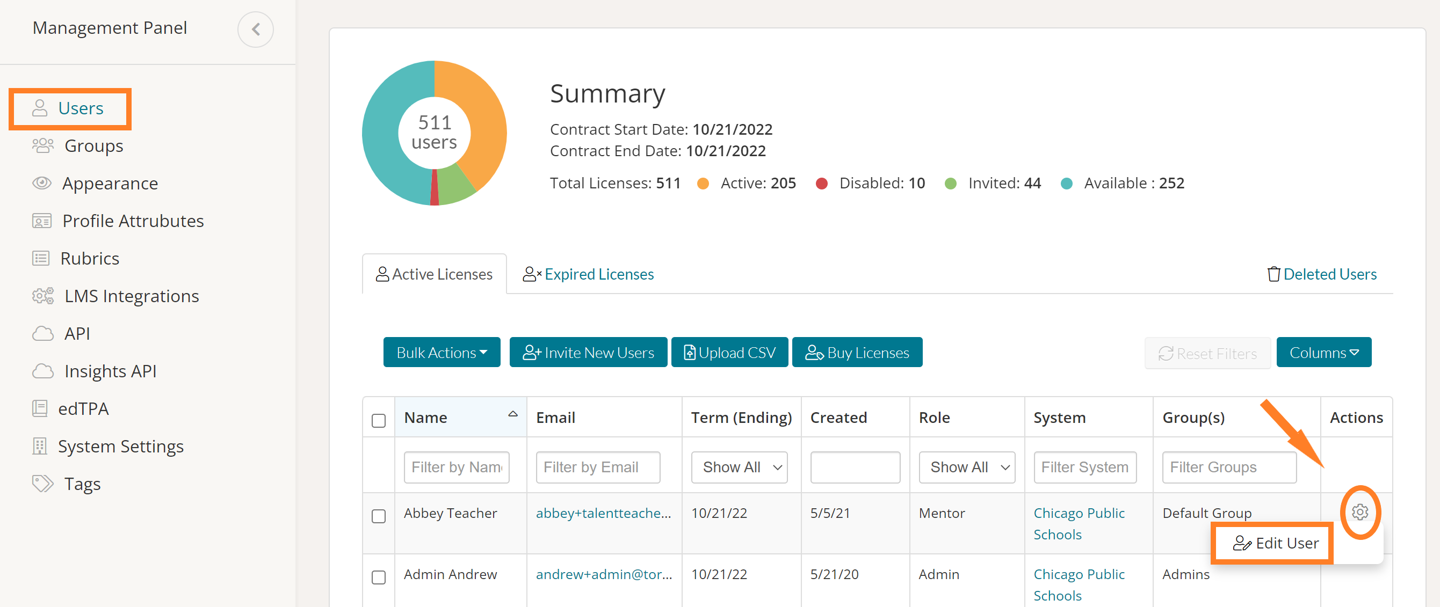The height and width of the screenshot is (607, 1440).
Task: Click the Filter Groups field
Action: pos(1229,467)
